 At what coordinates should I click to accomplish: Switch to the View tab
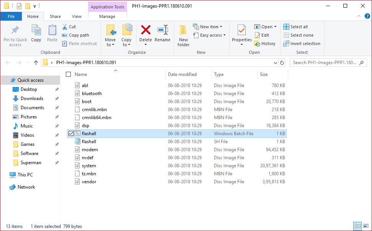click(77, 16)
